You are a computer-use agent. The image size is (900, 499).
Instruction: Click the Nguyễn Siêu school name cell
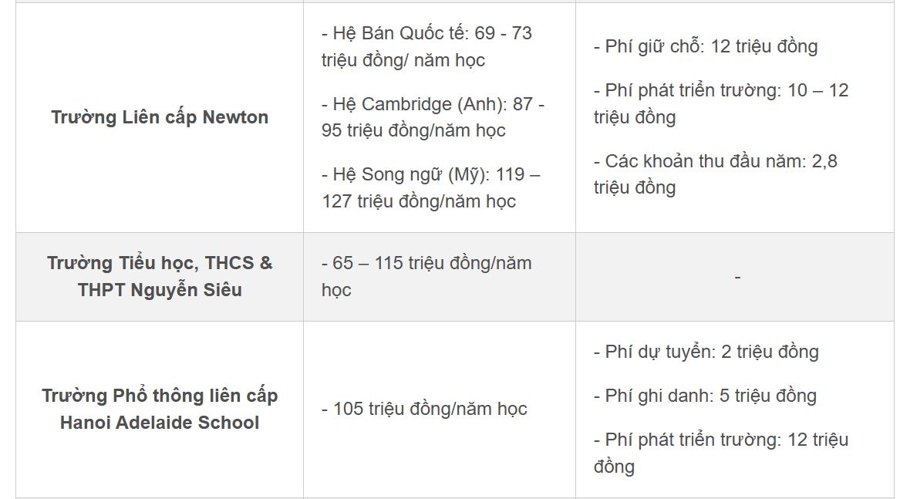pyautogui.click(x=160, y=276)
